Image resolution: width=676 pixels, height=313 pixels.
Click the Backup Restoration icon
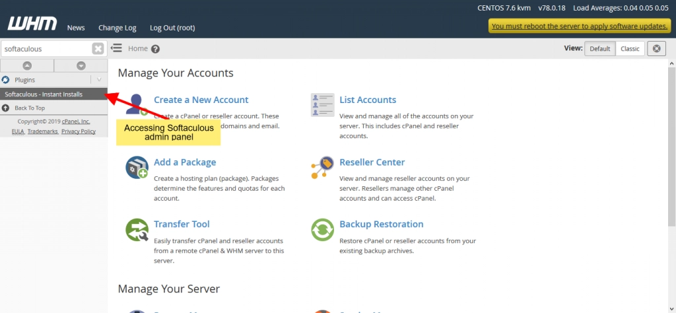[x=322, y=230]
